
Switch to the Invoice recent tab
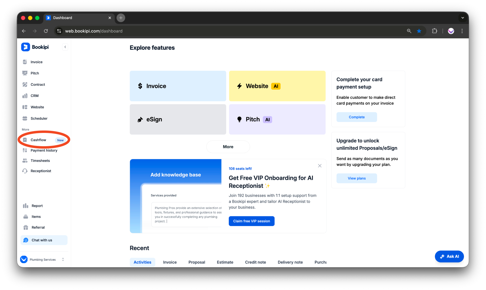[x=170, y=262]
